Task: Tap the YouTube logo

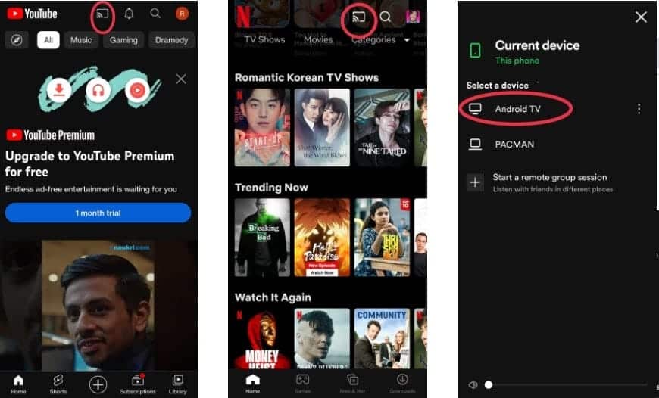Action: tap(32, 14)
